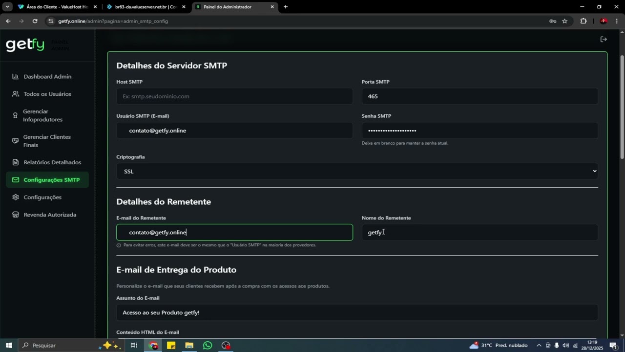This screenshot has height=352, width=625.
Task: Open Dashboard Admin menu item
Action: (x=47, y=77)
